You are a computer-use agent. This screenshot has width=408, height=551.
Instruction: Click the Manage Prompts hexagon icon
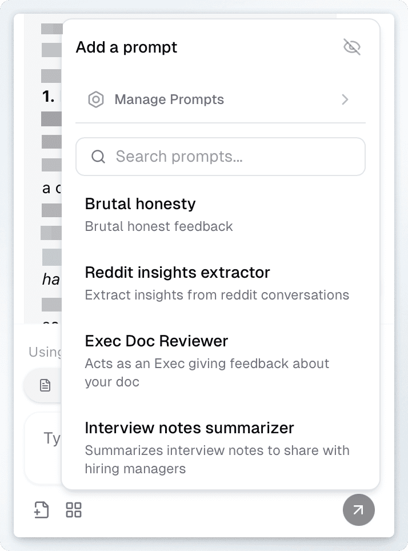[x=96, y=99]
